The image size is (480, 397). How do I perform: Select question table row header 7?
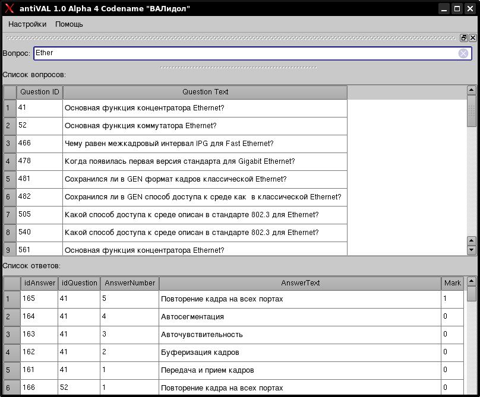[x=10, y=215]
